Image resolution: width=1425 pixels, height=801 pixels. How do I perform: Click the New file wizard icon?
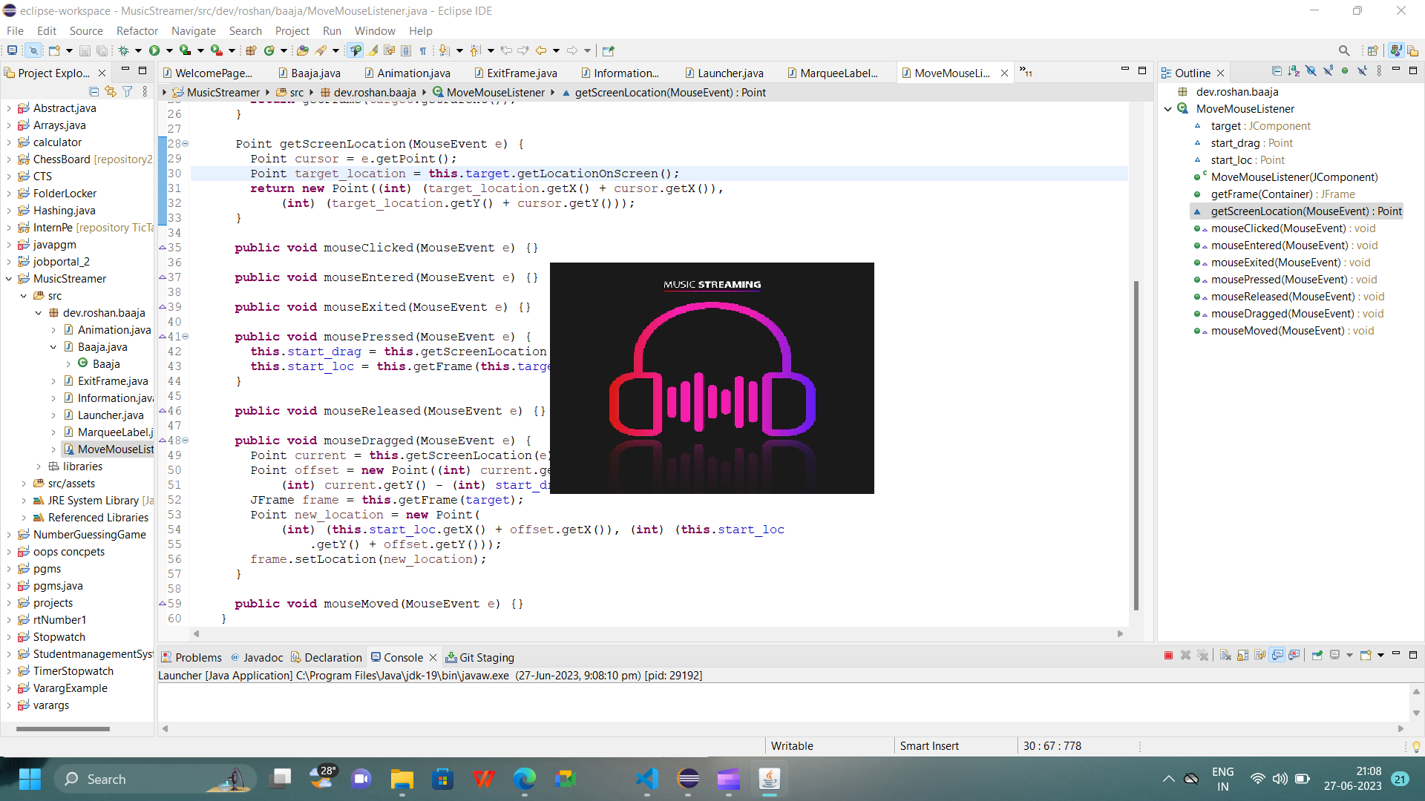[54, 50]
